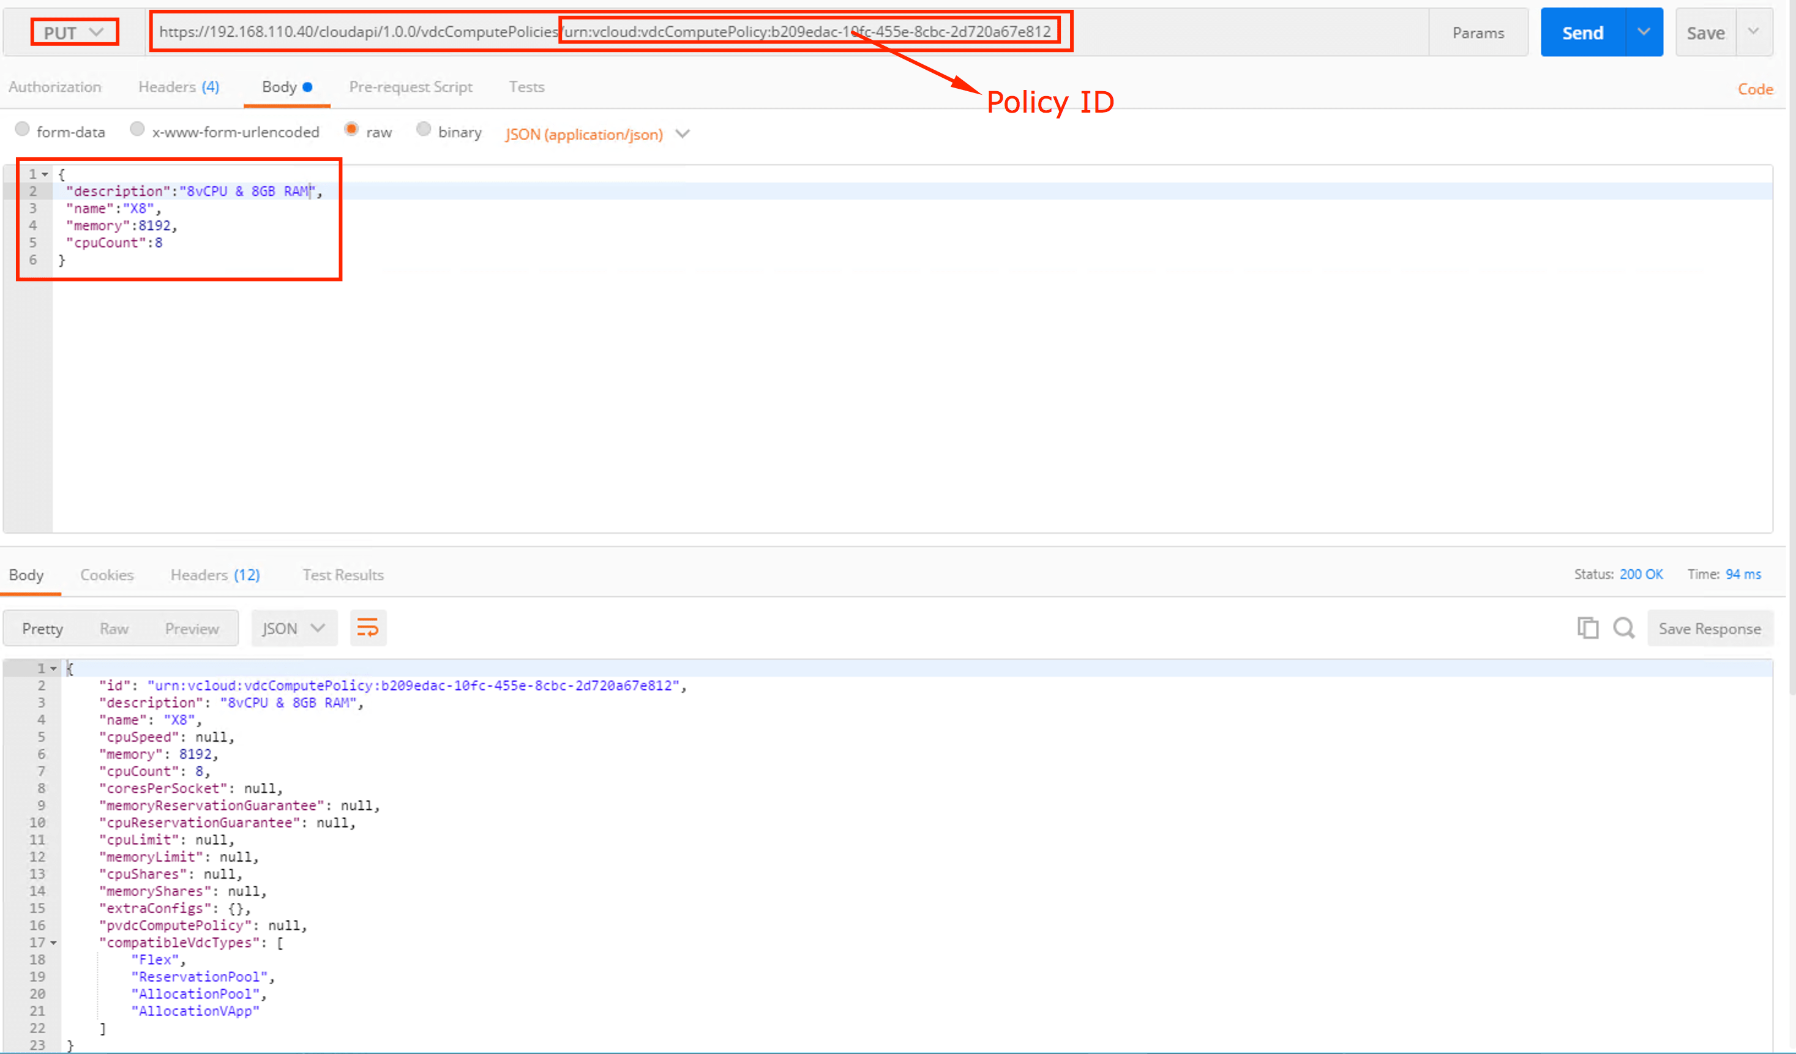Open the Pre-request Script tab
The image size is (1796, 1054).
pyautogui.click(x=411, y=87)
